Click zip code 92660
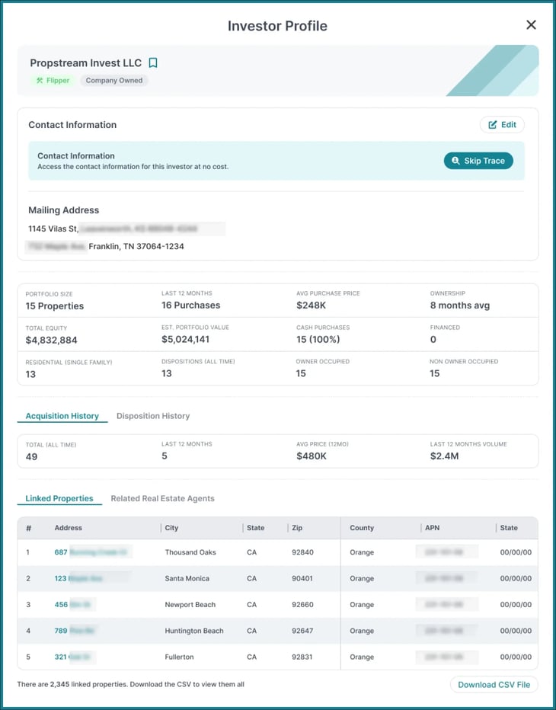This screenshot has height=710, width=556. pos(302,605)
